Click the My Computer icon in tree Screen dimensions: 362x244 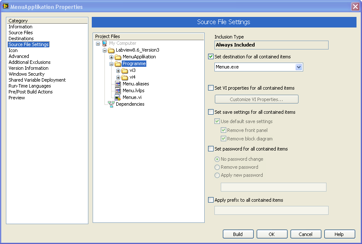104,43
